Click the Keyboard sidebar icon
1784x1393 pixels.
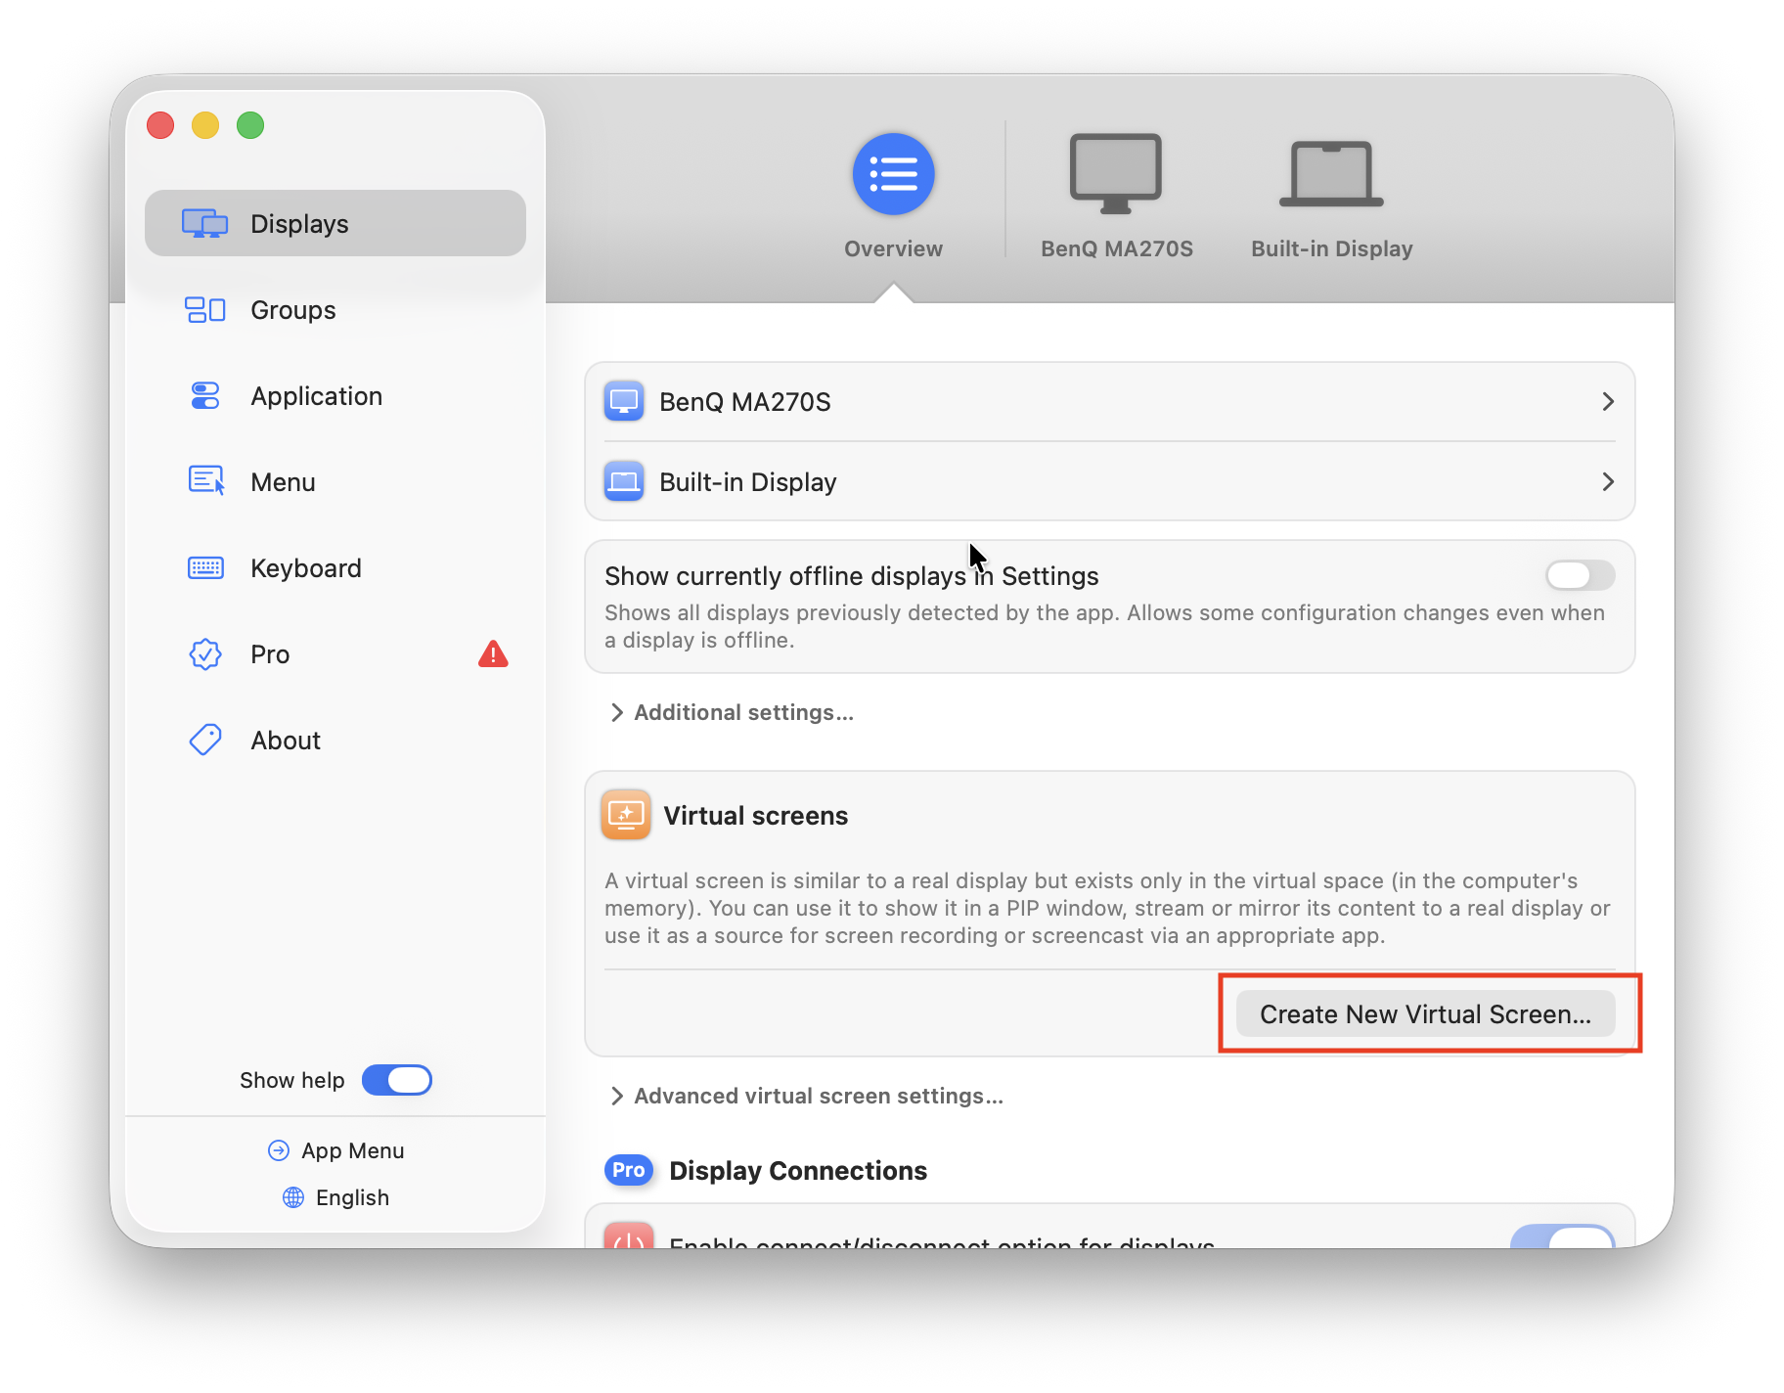[205, 567]
